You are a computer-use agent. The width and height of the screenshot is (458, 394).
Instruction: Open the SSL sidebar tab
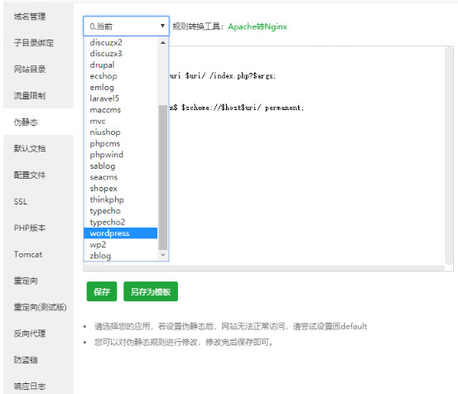(38, 201)
